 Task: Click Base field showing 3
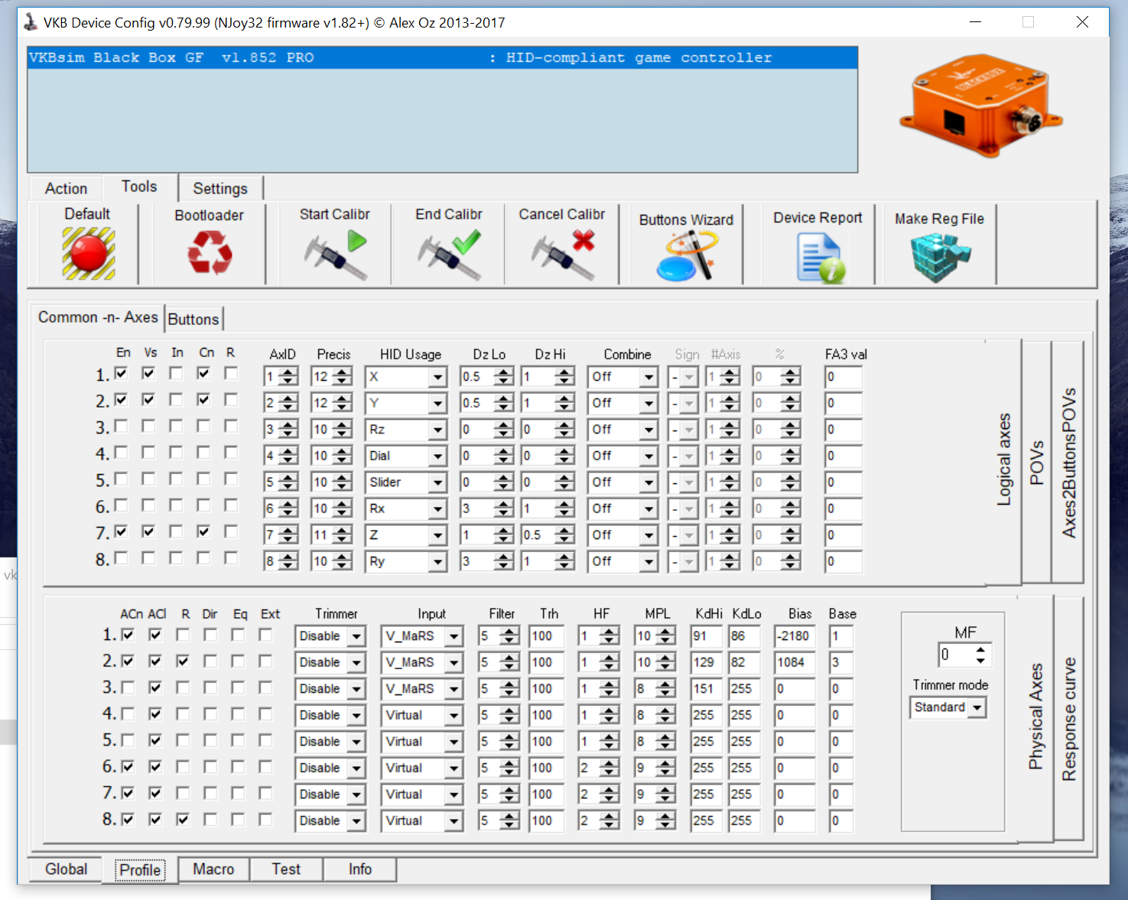(x=841, y=662)
